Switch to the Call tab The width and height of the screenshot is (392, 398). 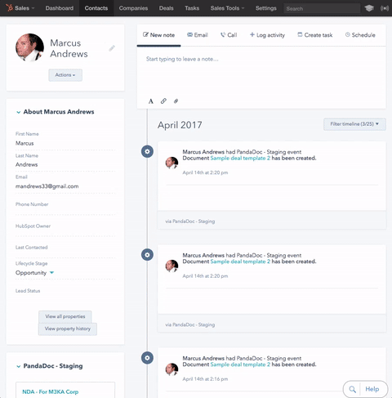tap(229, 35)
